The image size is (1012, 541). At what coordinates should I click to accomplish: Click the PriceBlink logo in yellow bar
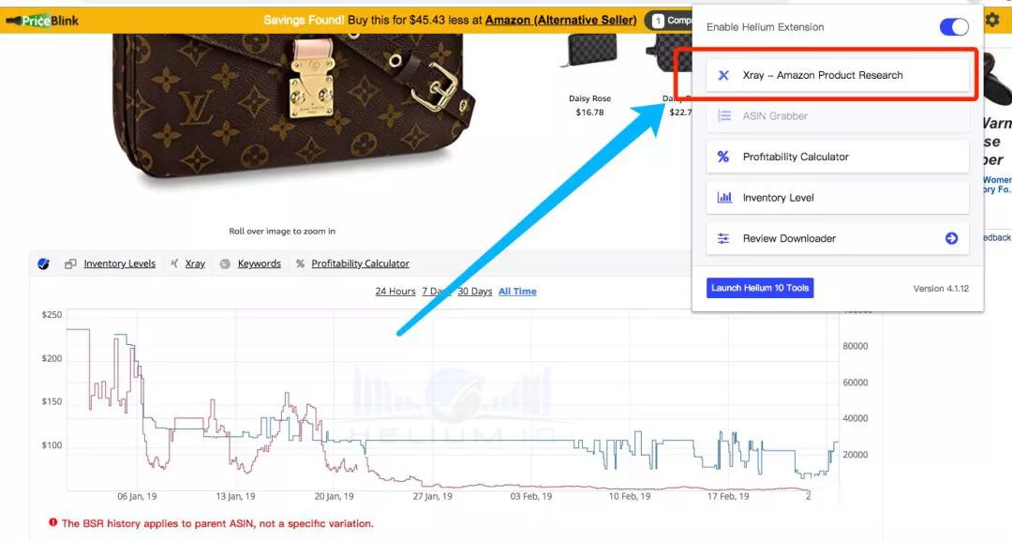[42, 21]
